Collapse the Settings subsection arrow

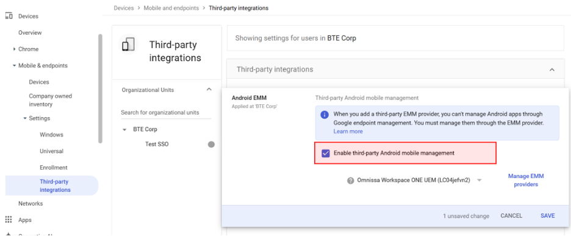pos(25,118)
